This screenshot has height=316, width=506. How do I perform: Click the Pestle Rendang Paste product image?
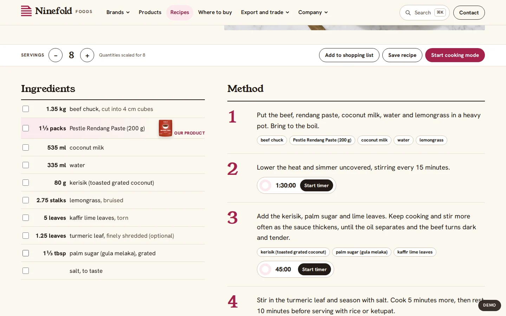pyautogui.click(x=165, y=128)
